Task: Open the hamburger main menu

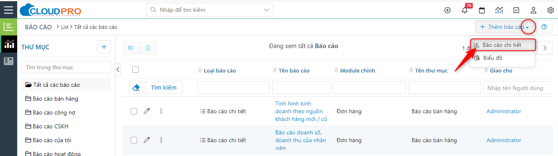Action: [9, 10]
